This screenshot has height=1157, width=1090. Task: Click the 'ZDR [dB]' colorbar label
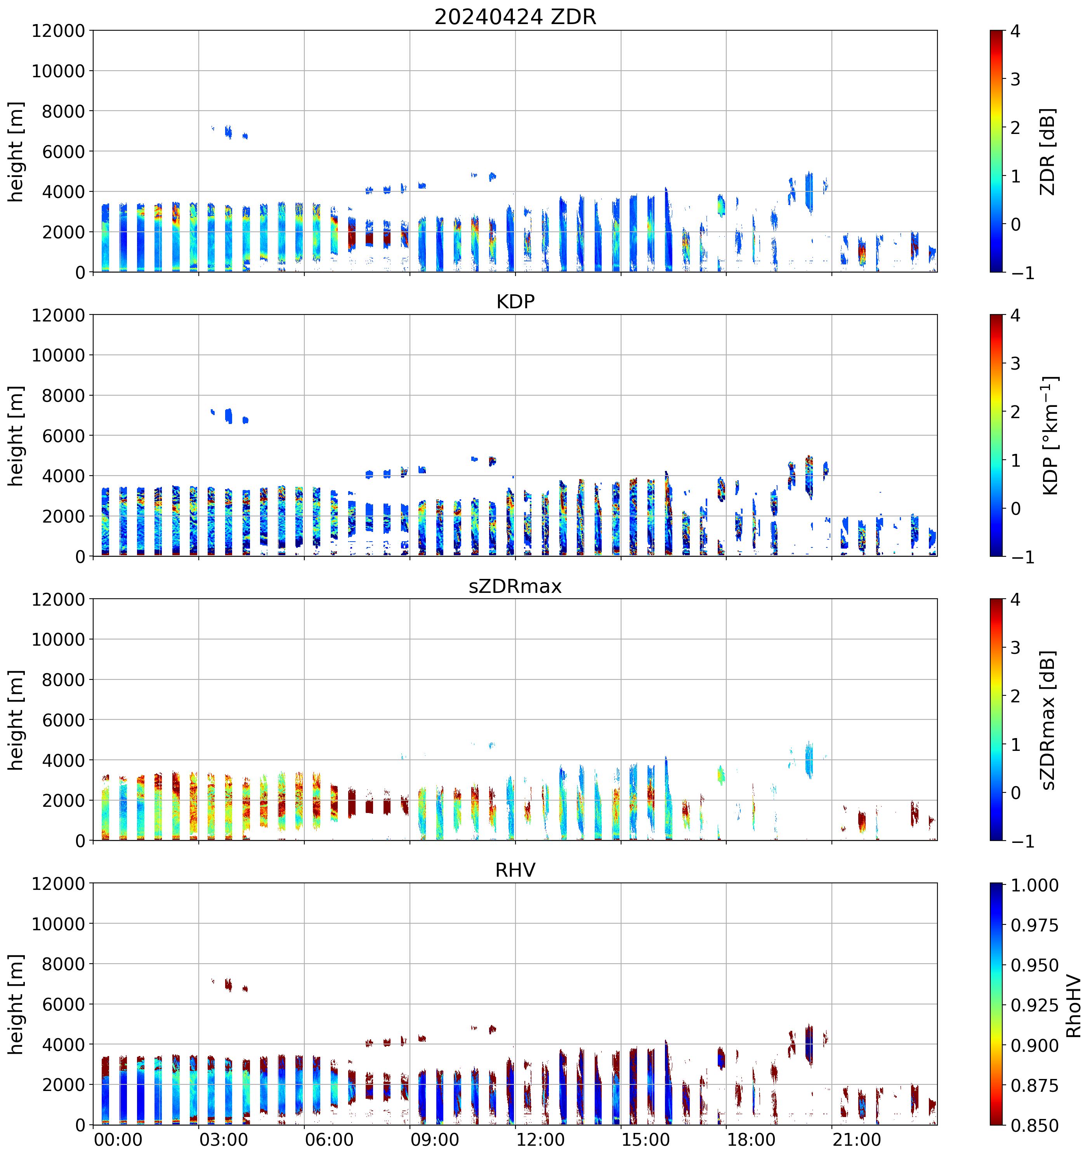[1048, 151]
